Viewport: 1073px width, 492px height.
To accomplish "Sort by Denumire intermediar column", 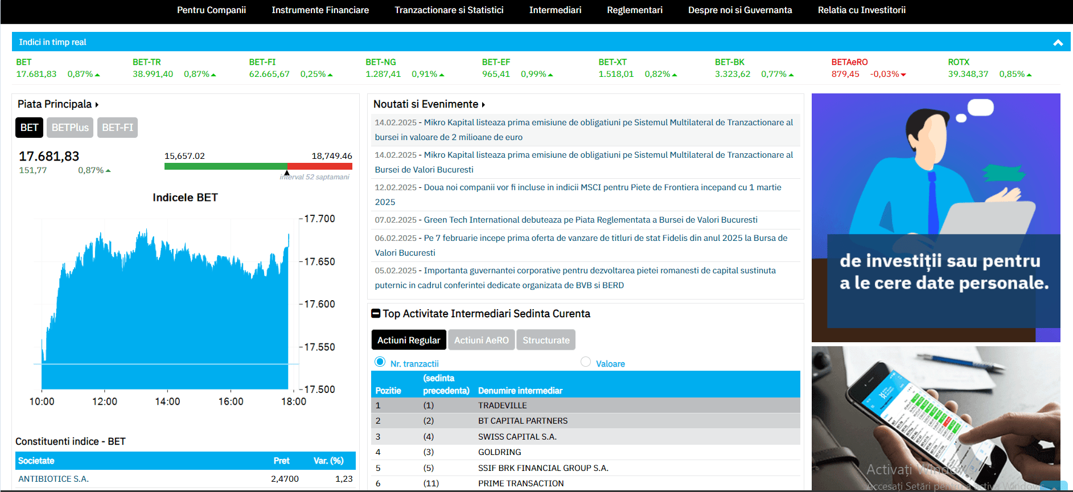I will [520, 391].
